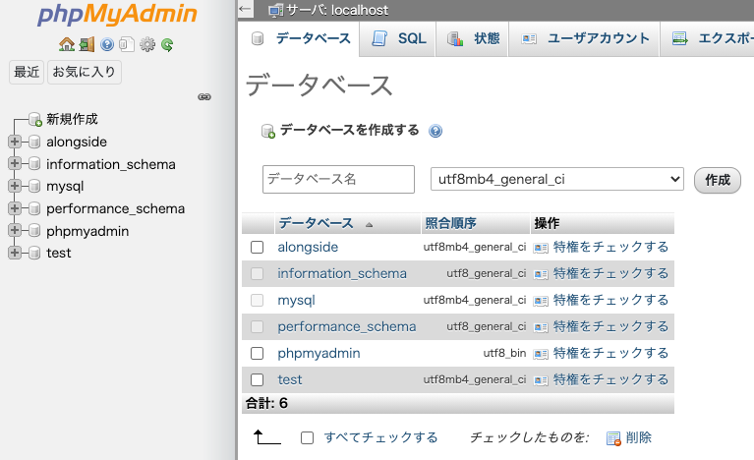Click the 削除 drop table icon
The width and height of the screenshot is (754, 460).
[613, 438]
